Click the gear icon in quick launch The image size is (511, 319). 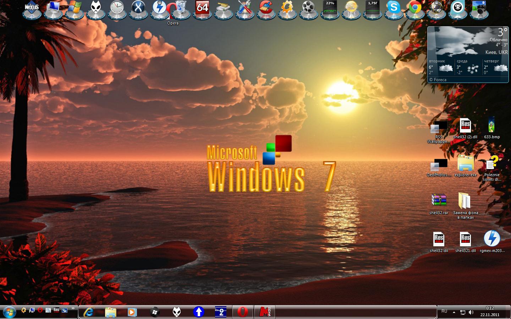coord(23,310)
